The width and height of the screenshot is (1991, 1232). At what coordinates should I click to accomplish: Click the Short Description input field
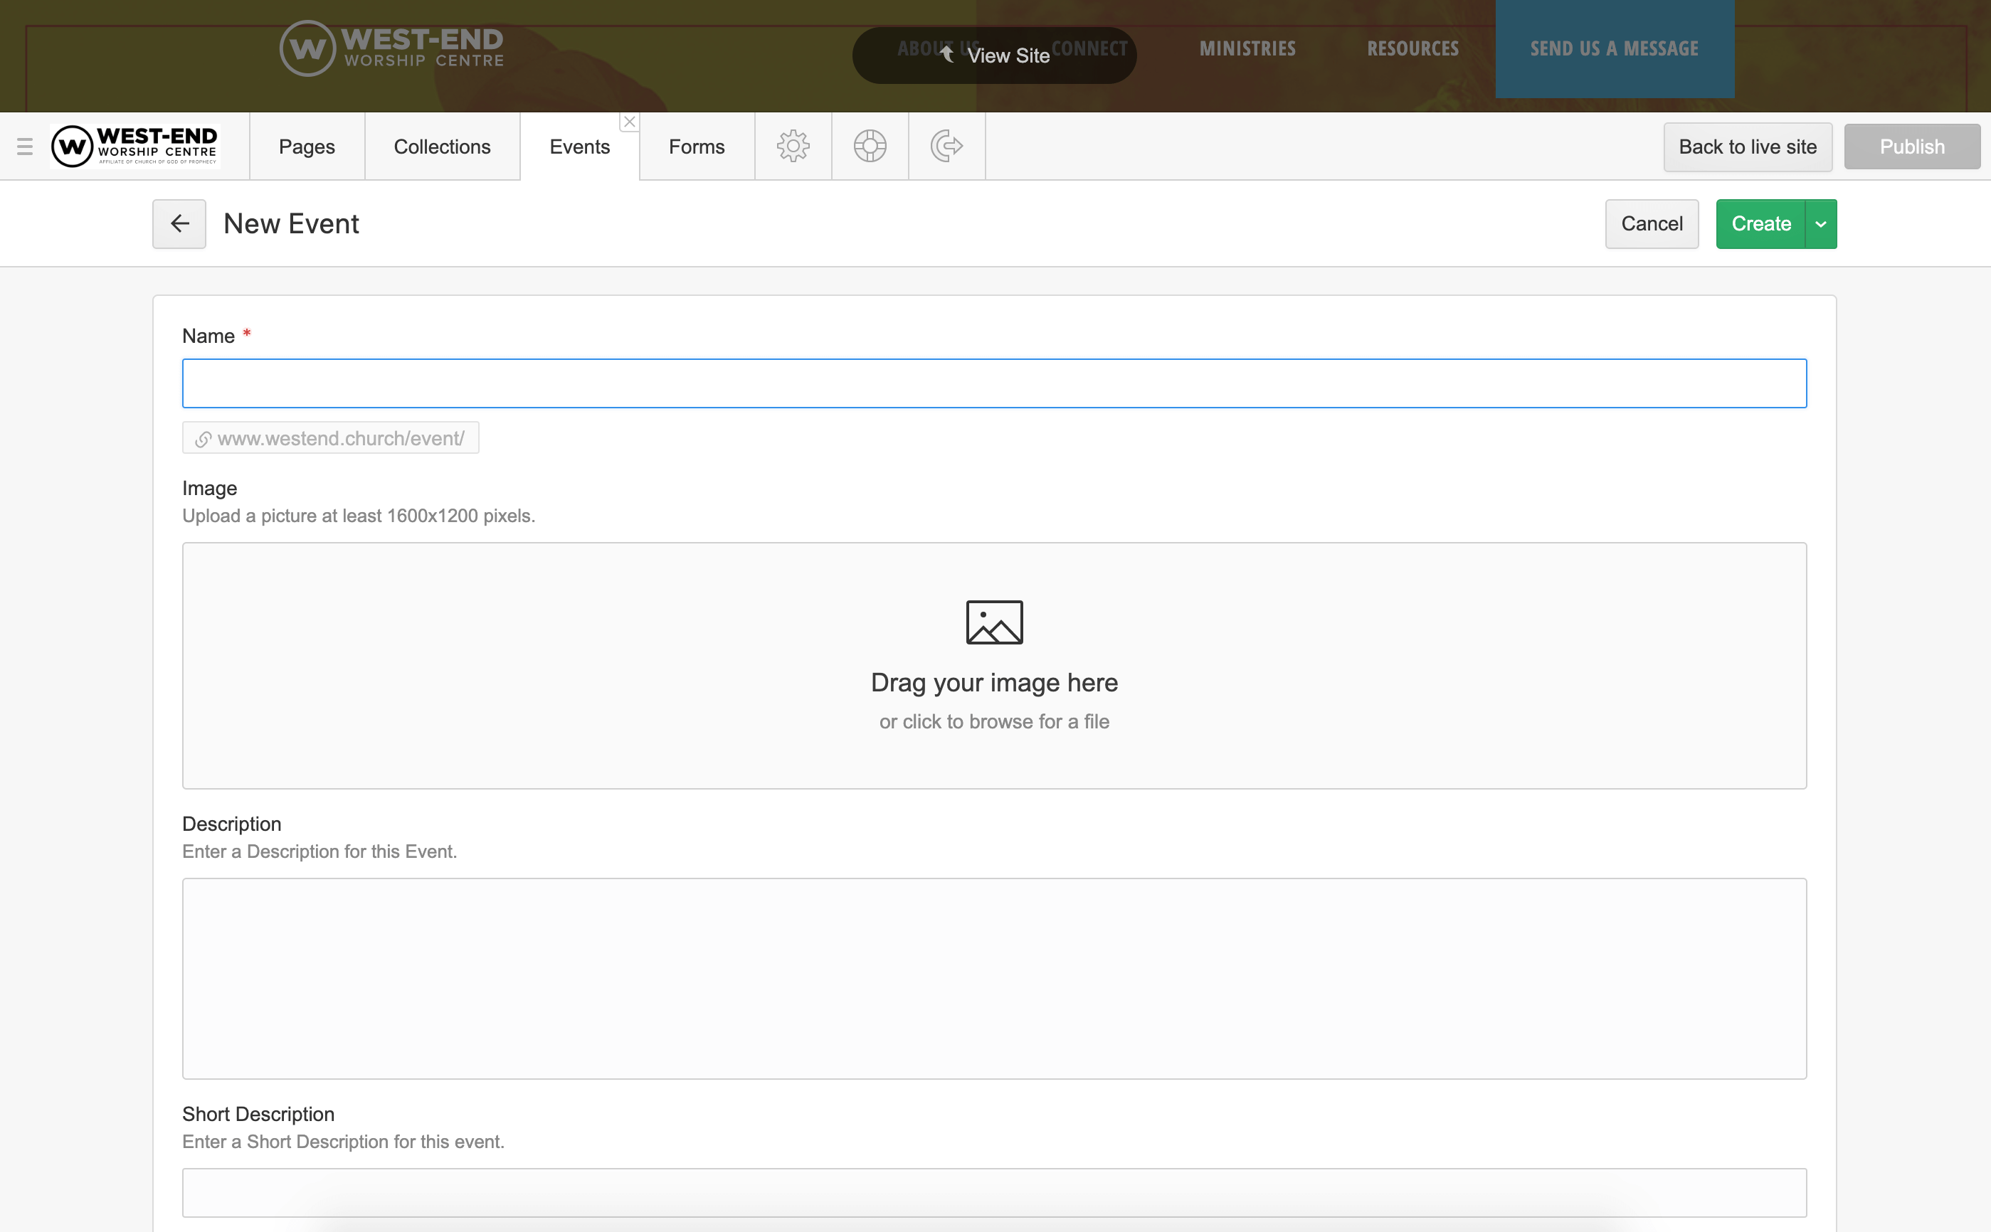pos(994,1193)
